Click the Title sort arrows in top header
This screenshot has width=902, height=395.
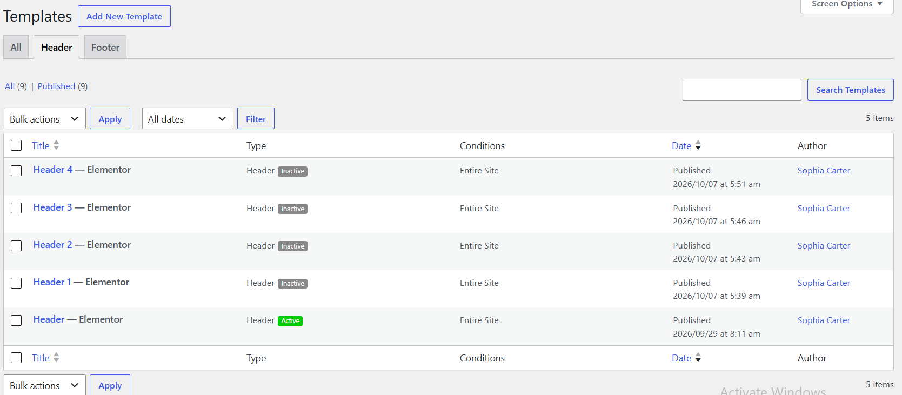tap(56, 145)
